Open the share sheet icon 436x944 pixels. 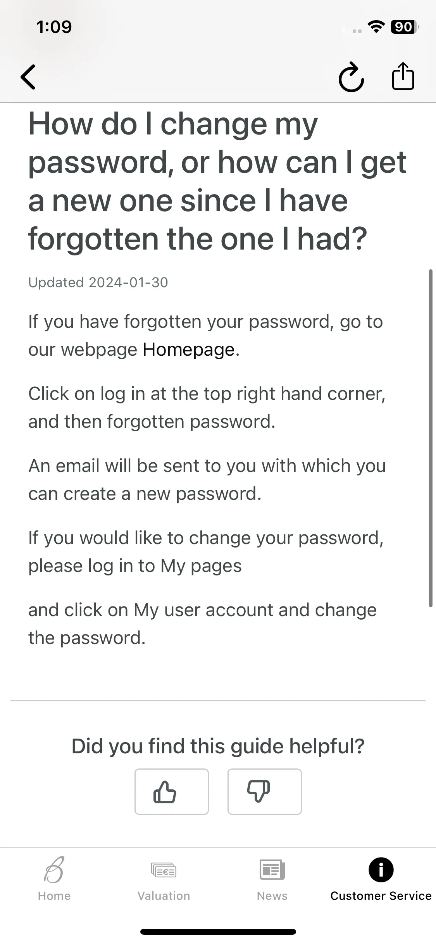403,76
